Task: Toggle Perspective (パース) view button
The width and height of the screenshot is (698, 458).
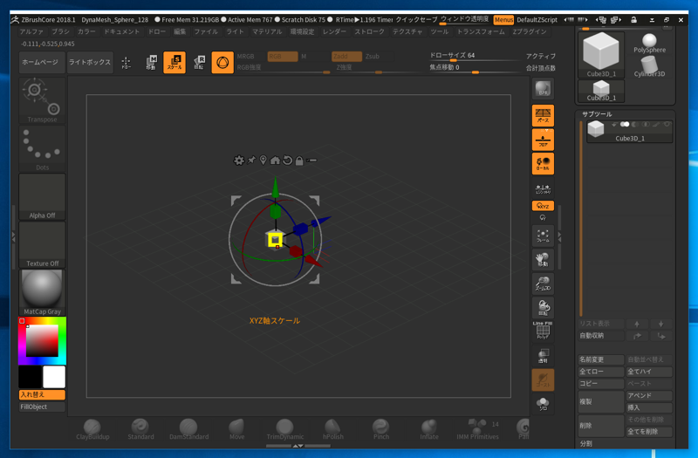Action: click(543, 115)
